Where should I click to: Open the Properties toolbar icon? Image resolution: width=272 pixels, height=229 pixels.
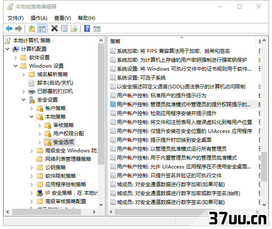click(x=64, y=28)
